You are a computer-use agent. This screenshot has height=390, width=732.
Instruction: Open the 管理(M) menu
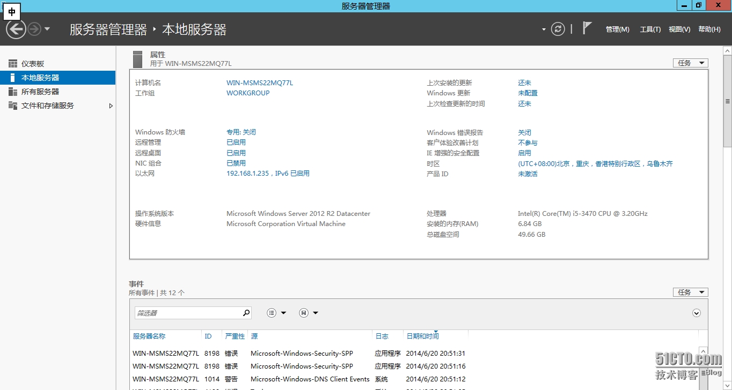tap(617, 29)
